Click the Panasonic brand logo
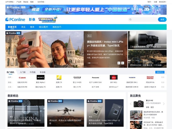 click(95, 77)
